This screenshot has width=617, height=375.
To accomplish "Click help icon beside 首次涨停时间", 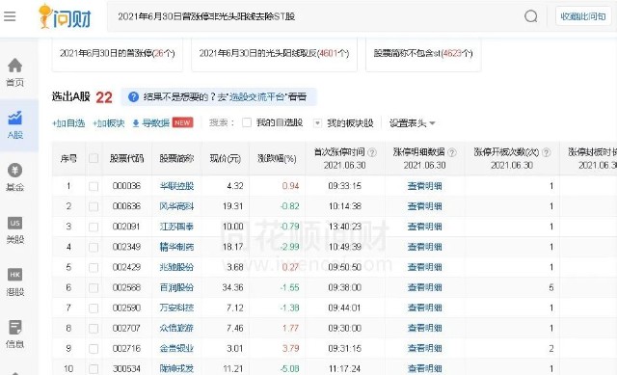I will (372, 152).
